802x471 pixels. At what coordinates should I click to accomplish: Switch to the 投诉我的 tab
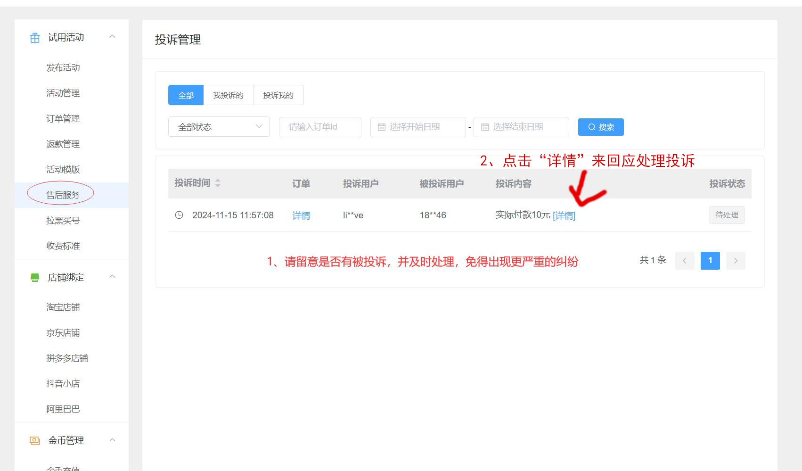pos(278,95)
